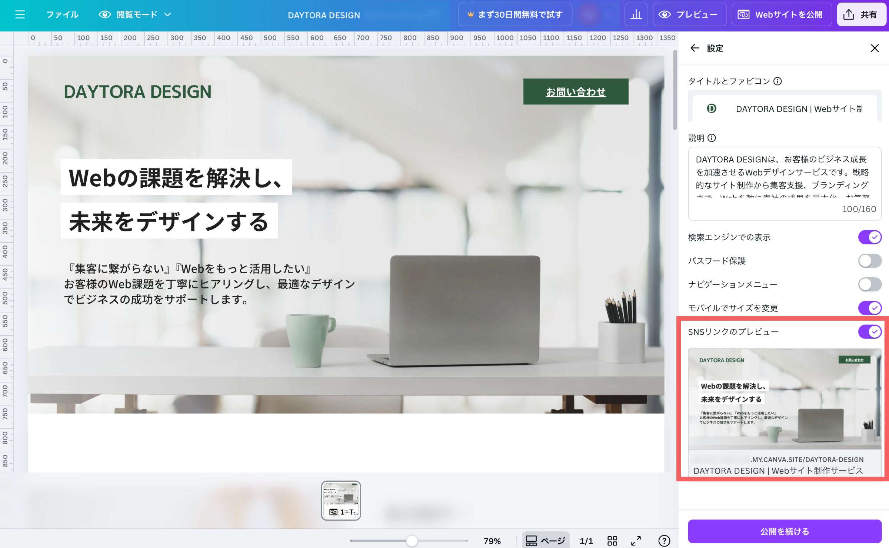889x548 pixels.
Task: Open the help question mark icon
Action: click(664, 541)
